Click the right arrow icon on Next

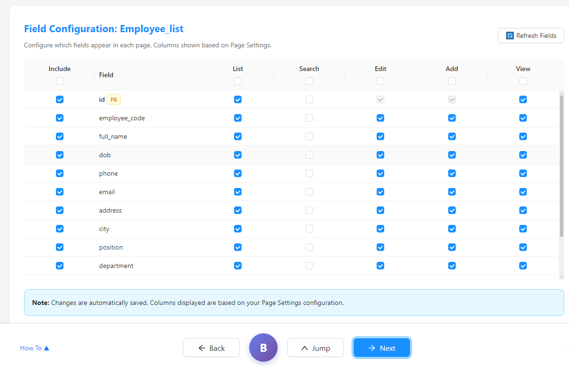click(x=372, y=348)
